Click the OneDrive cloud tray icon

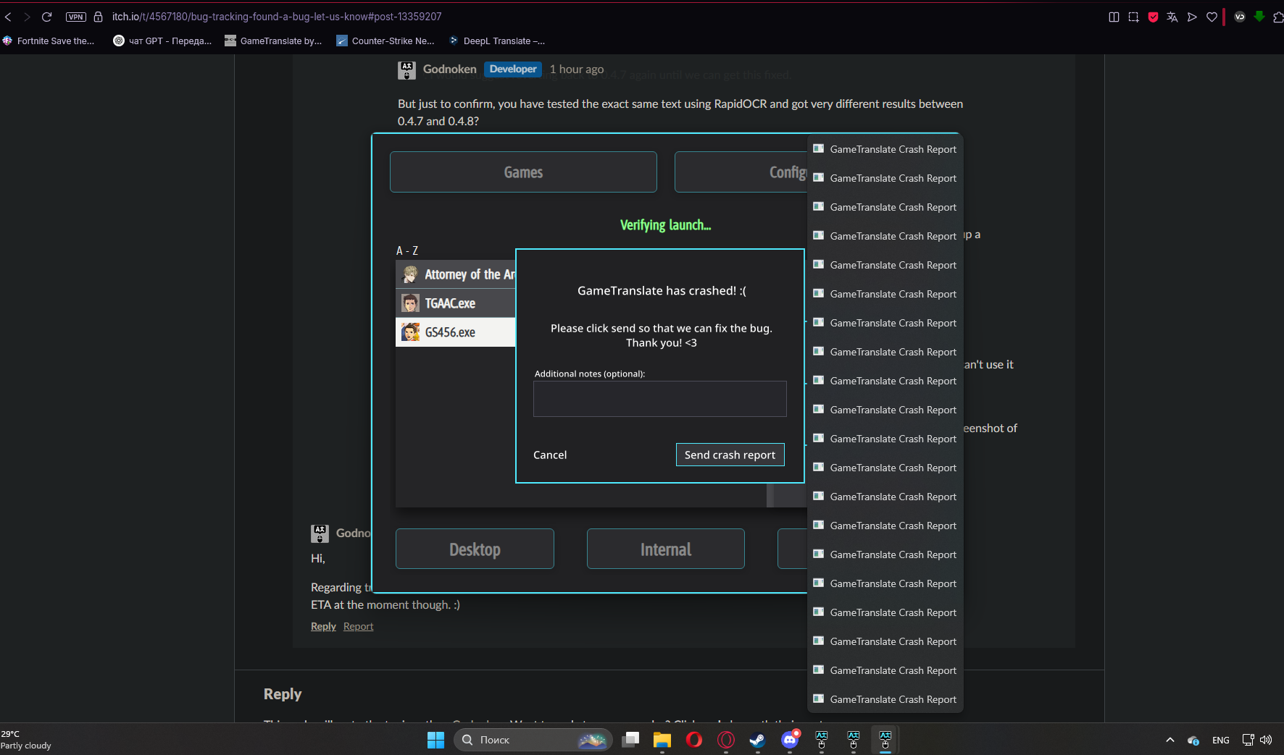[x=1193, y=740]
